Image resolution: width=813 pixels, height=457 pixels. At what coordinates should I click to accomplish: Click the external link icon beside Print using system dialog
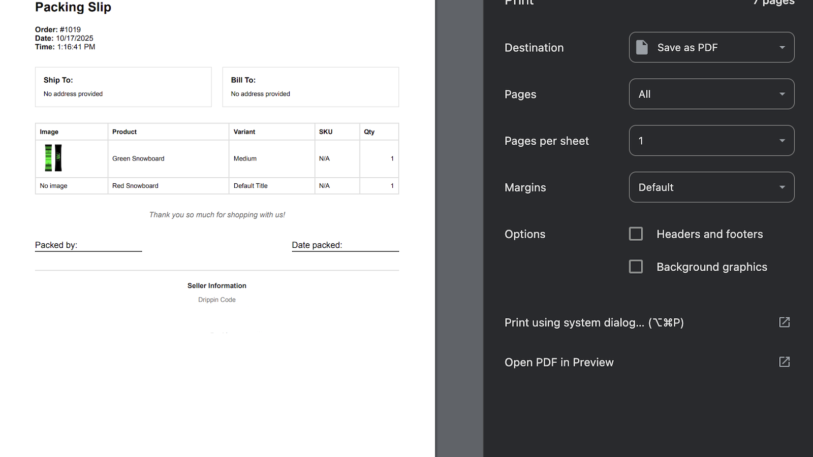pos(785,322)
